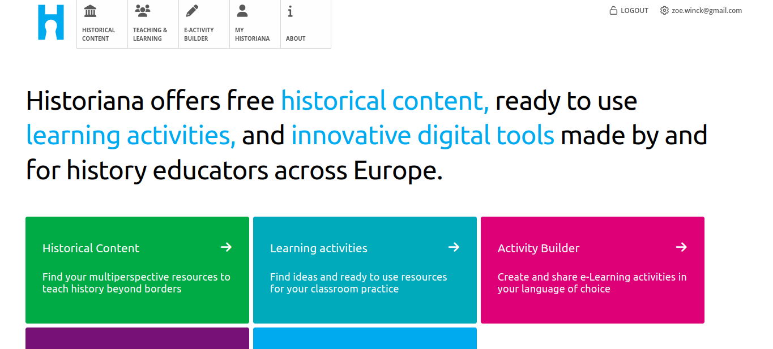Open the MY HISTORIANA menu item

(x=255, y=24)
